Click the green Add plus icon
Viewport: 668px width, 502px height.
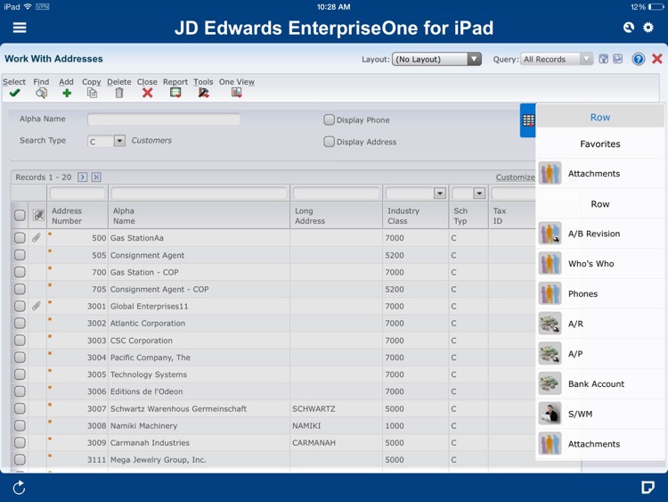pos(67,93)
